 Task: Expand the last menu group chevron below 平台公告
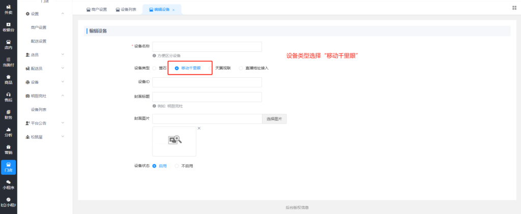(63, 136)
